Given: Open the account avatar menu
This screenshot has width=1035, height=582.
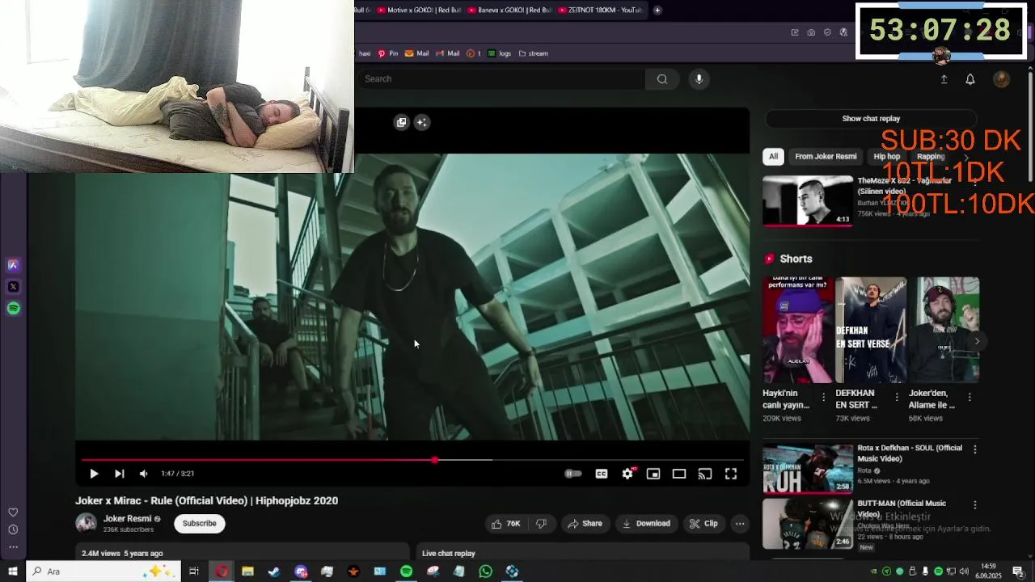Looking at the screenshot, I should 1001,79.
